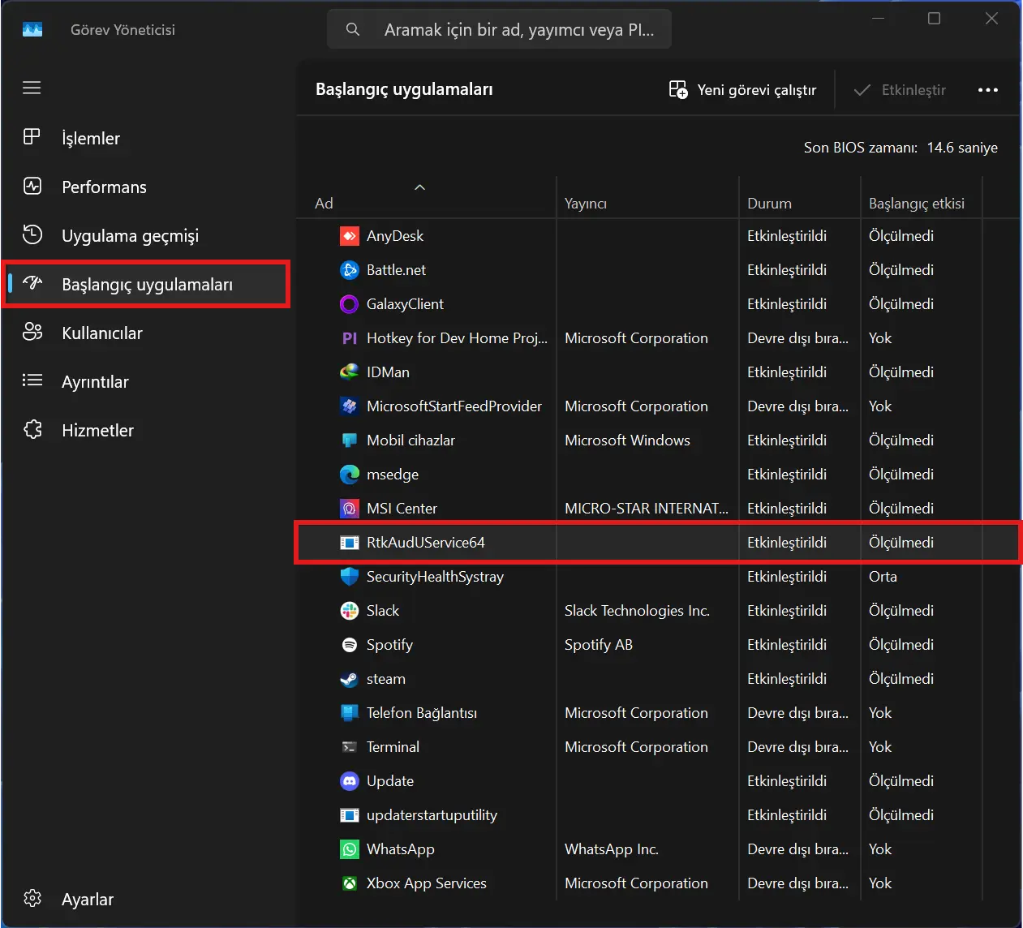Open the hamburger navigation menu
1023x928 pixels.
32,88
